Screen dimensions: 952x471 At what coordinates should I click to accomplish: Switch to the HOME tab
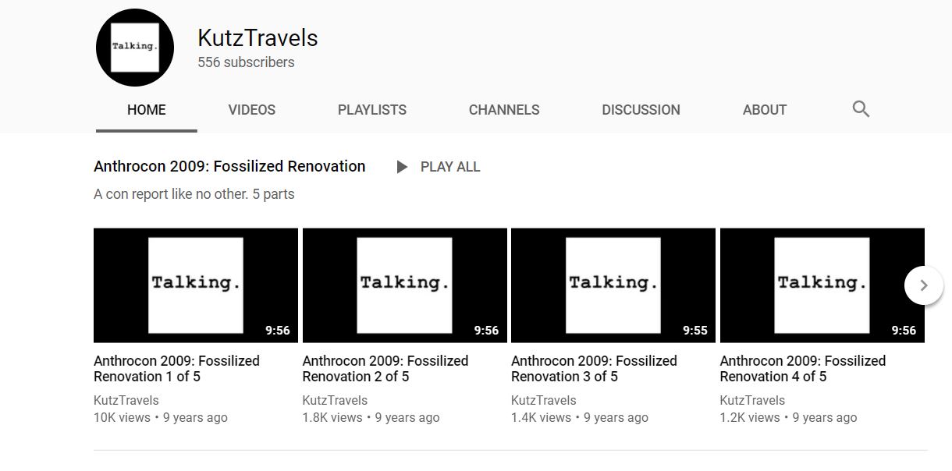[x=147, y=110]
